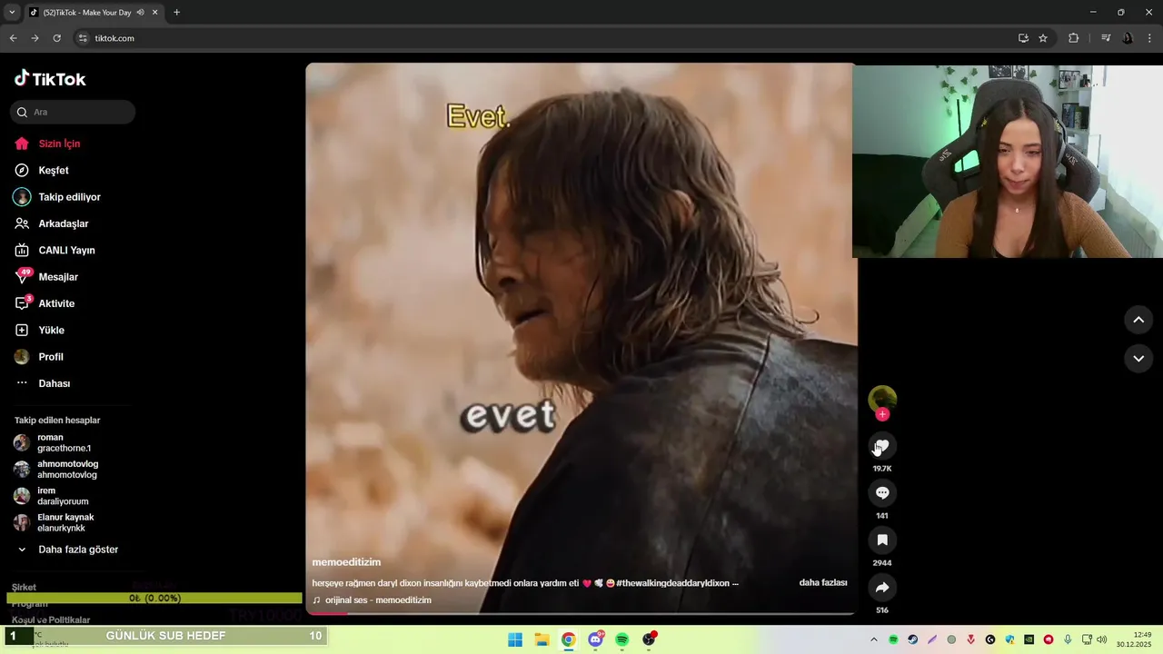The image size is (1163, 654).
Task: Open followed account Elanur kaynak
Action: point(64,522)
